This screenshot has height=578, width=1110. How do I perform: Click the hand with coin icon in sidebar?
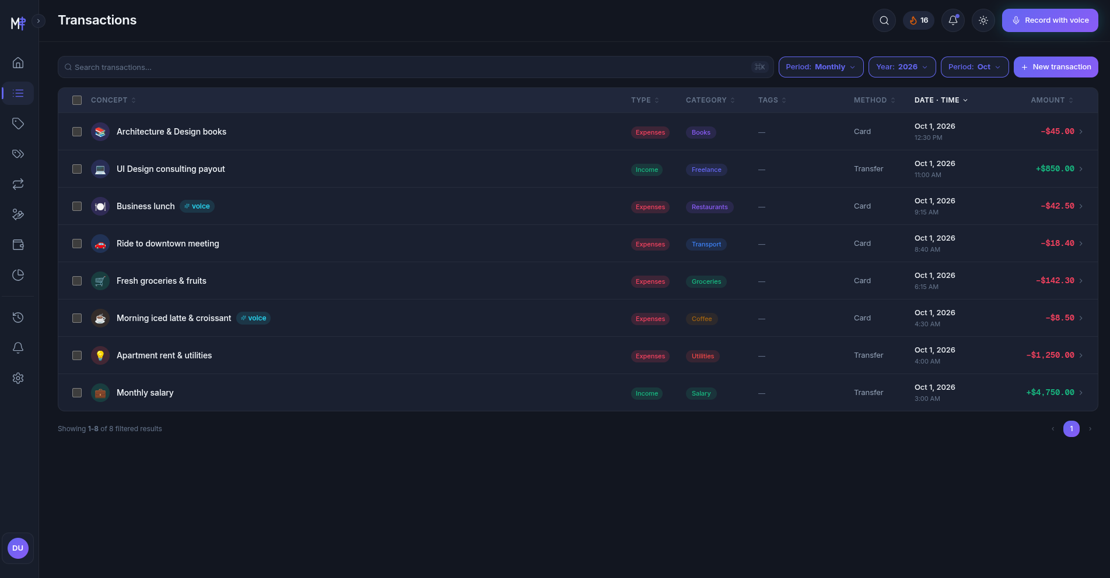click(18, 214)
